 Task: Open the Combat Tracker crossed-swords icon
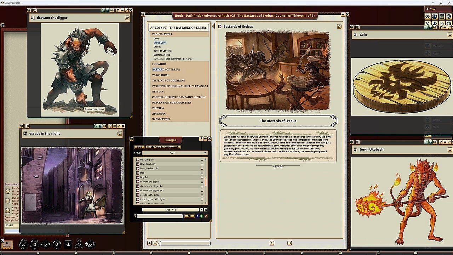428,16
